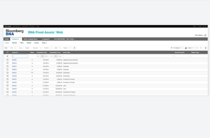Switch to the Company B tab
The width and height of the screenshot is (210, 138).
[46, 39]
